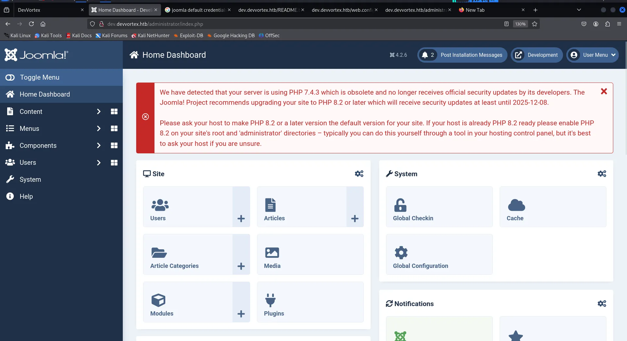
Task: Open the browser extensions menu
Action: [x=607, y=24]
